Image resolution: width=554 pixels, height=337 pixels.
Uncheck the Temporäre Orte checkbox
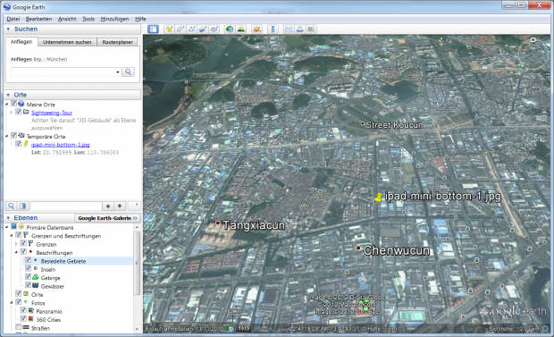(x=13, y=136)
